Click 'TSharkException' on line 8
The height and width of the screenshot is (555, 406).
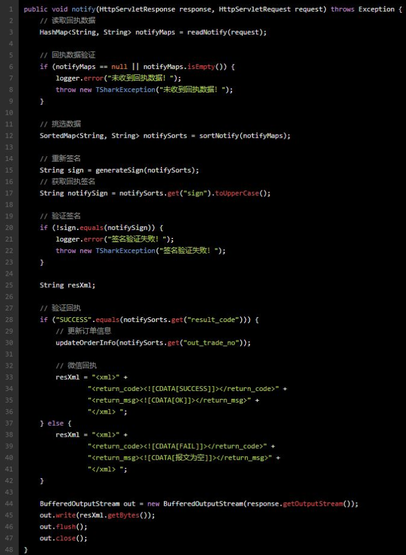[x=125, y=90]
